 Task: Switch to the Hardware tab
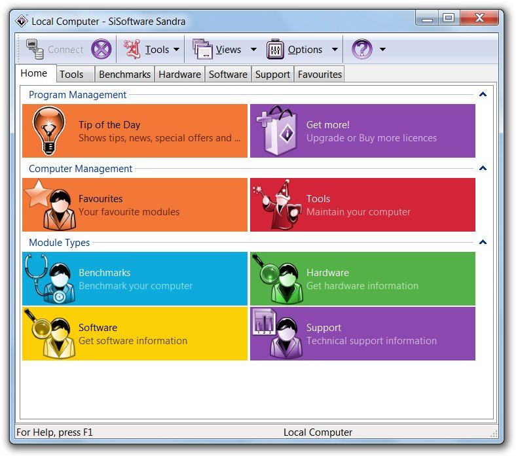click(x=179, y=75)
